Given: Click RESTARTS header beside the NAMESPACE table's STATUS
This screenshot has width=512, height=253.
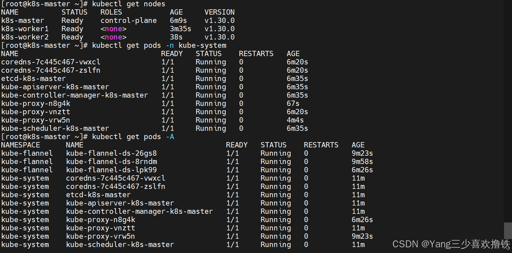Looking at the screenshot, I should pyautogui.click(x=321, y=145).
